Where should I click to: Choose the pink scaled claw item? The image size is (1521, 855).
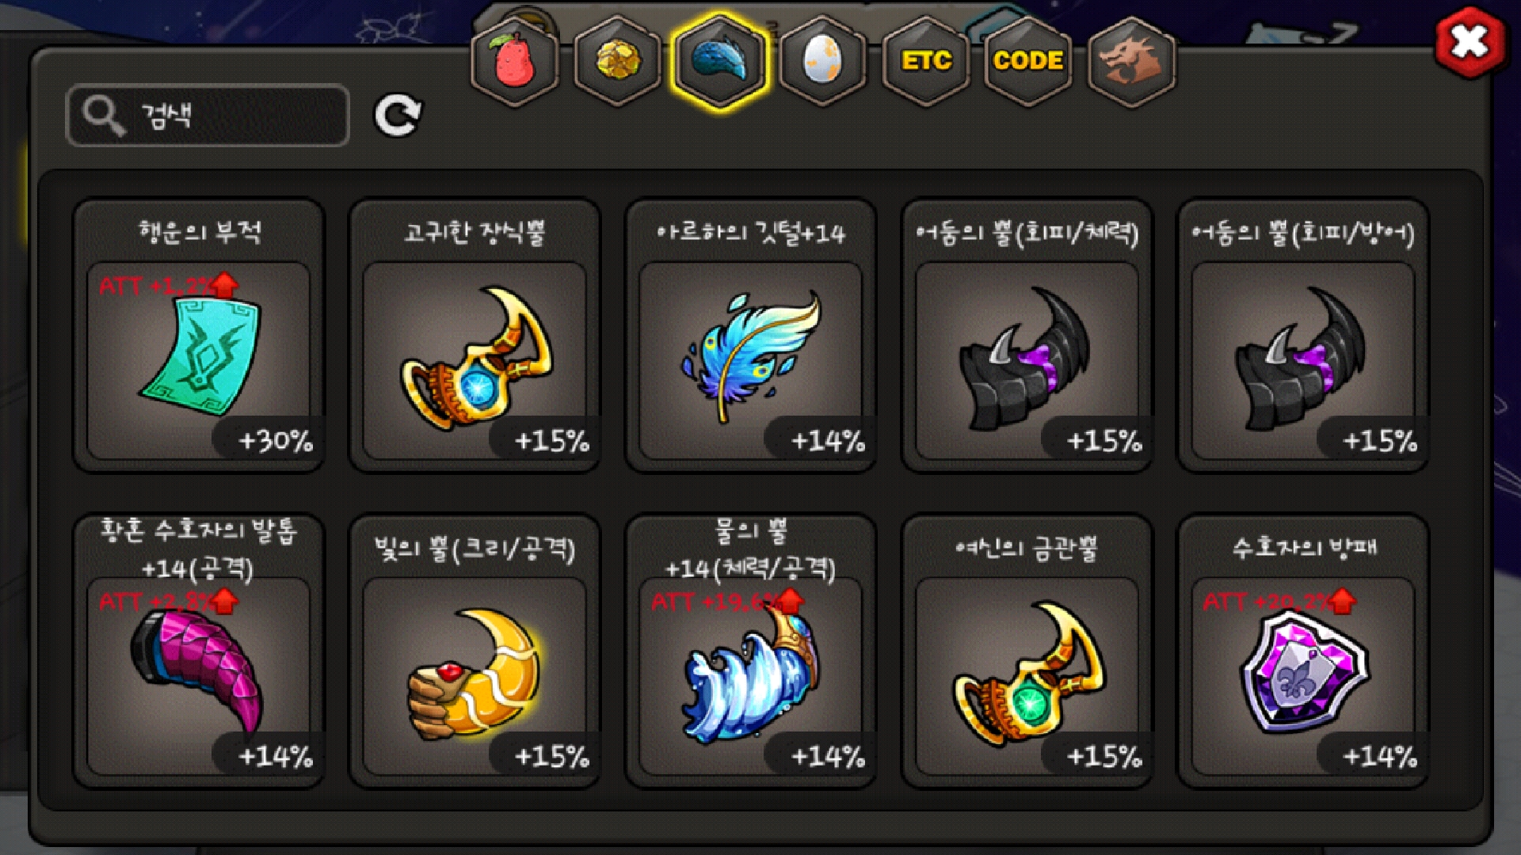click(199, 651)
